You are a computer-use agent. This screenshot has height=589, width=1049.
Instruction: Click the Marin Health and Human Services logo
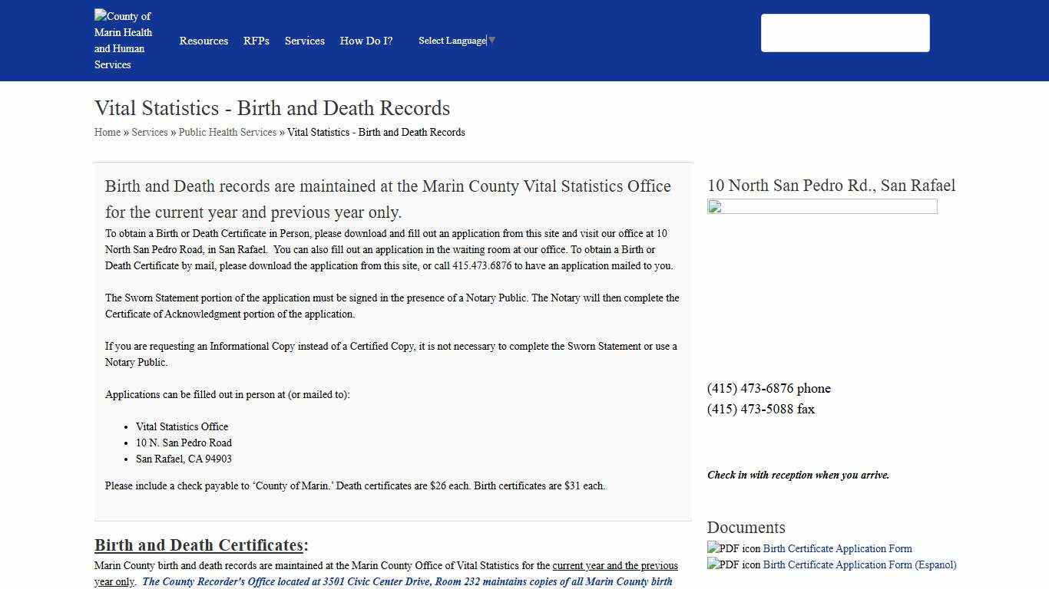point(123,40)
